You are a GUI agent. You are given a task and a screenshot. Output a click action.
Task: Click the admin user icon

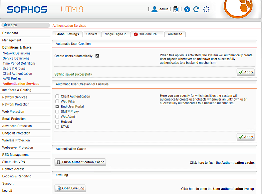tap(154, 9)
